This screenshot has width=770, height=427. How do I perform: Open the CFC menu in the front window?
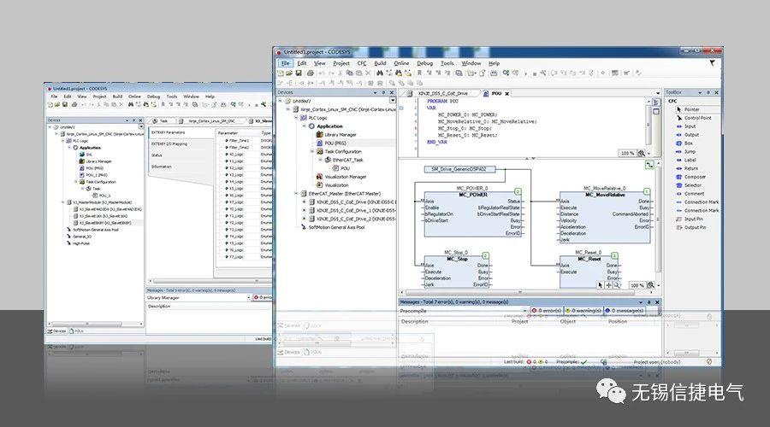point(361,63)
